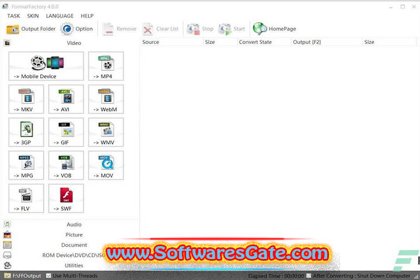420x280 pixels.
Task: Open the Option settings button
Action: point(76,29)
